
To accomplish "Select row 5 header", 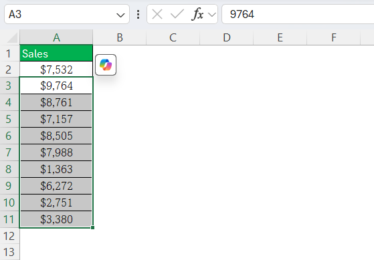I will point(9,119).
